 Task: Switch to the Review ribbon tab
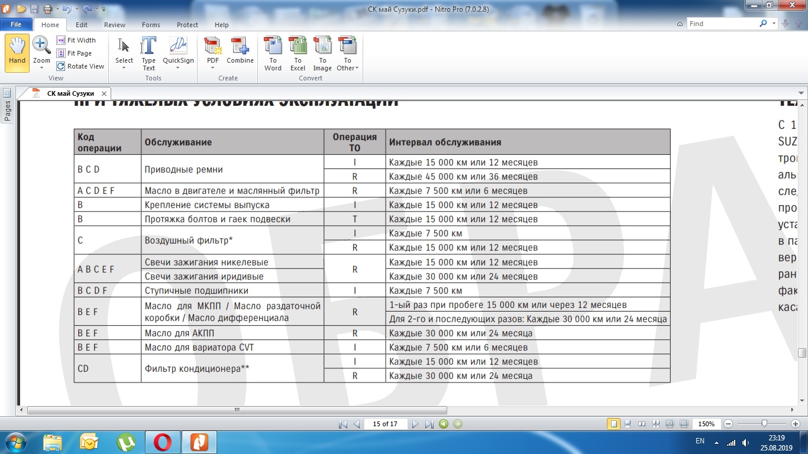pos(115,25)
